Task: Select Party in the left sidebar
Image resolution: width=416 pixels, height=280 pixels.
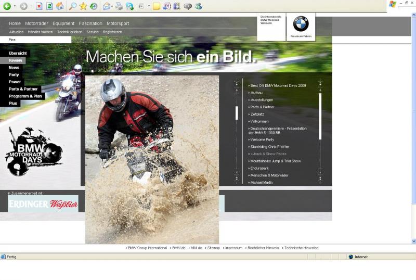Action: [14, 74]
